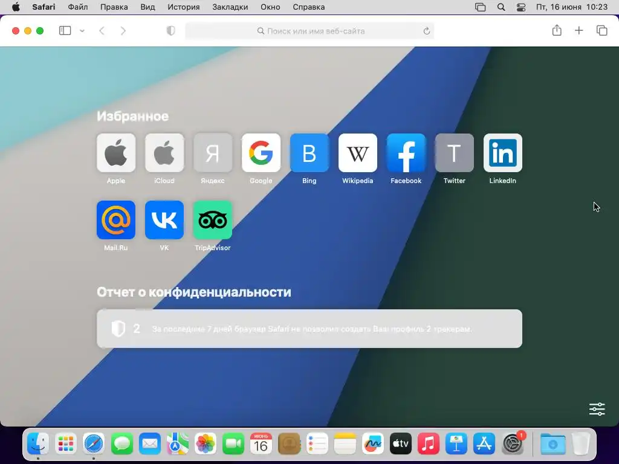Open start page customization settings
The height and width of the screenshot is (464, 619).
click(x=597, y=409)
